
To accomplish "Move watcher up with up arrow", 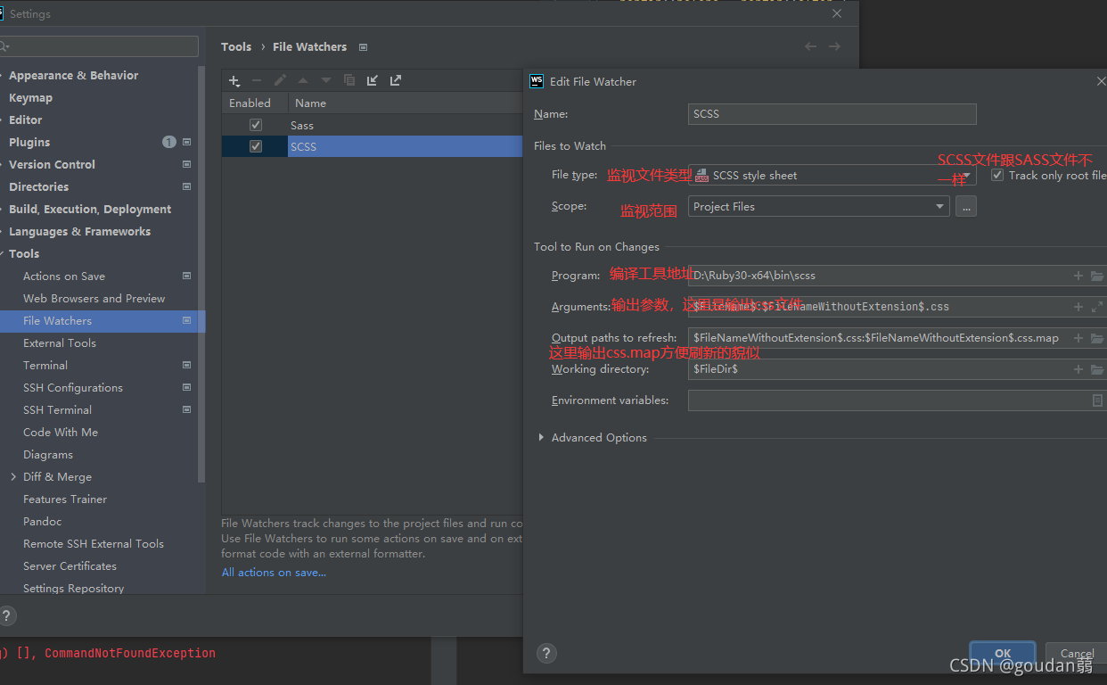I will [303, 80].
